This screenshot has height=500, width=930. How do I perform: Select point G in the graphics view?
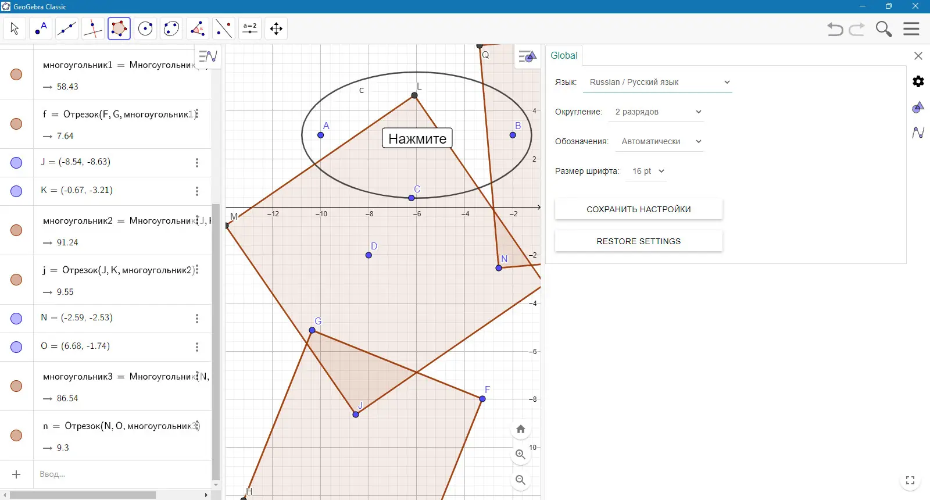pyautogui.click(x=312, y=330)
